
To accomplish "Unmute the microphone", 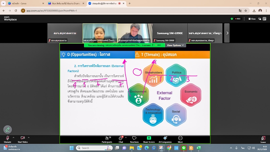I will click(x=7, y=138).
